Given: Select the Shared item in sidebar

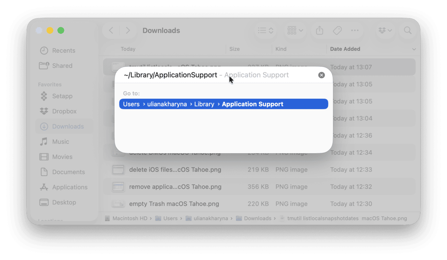Looking at the screenshot, I should coord(62,65).
